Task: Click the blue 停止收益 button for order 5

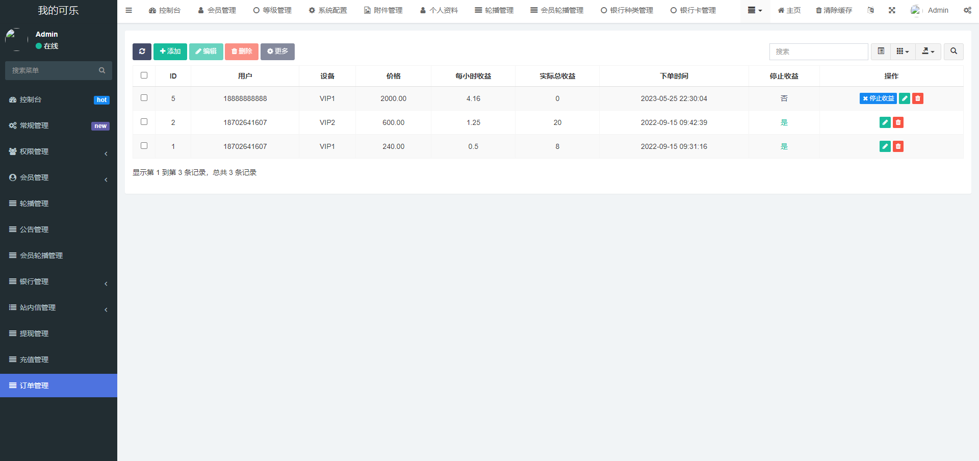Action: pyautogui.click(x=878, y=98)
